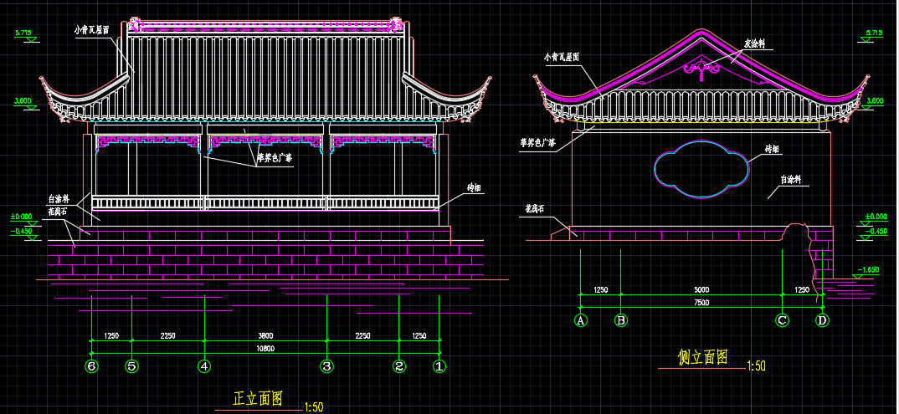Select 小青瓦屋面 label in front elevation

click(92, 28)
